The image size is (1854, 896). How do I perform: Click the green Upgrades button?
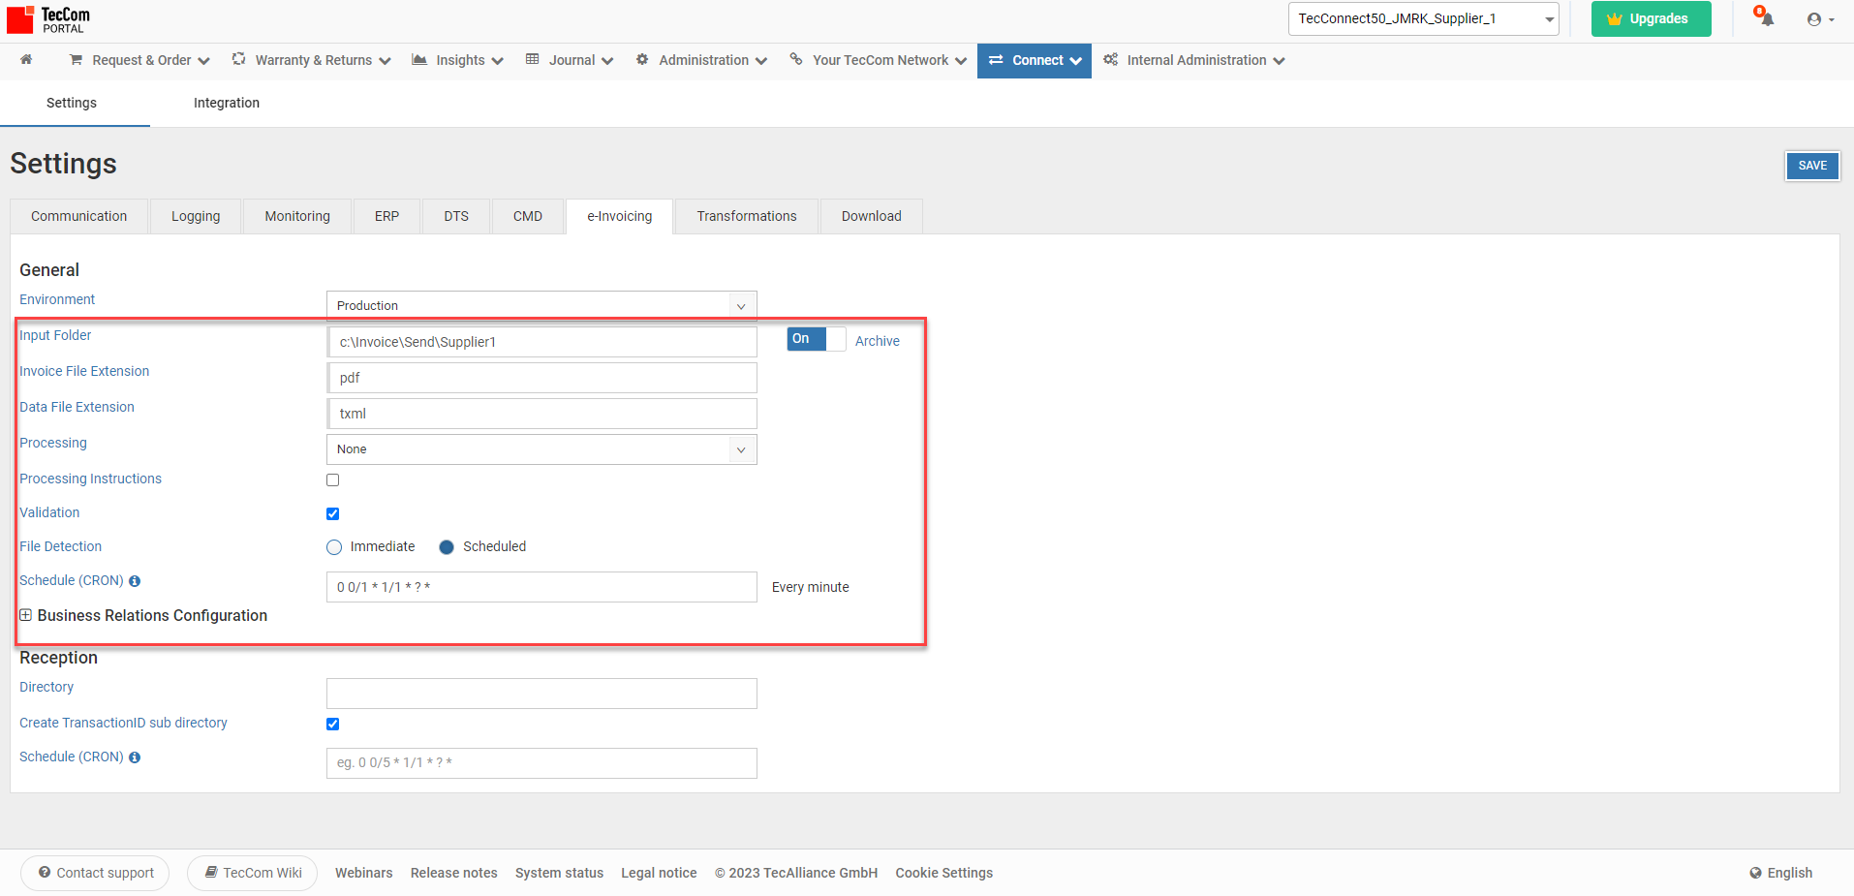[1650, 19]
